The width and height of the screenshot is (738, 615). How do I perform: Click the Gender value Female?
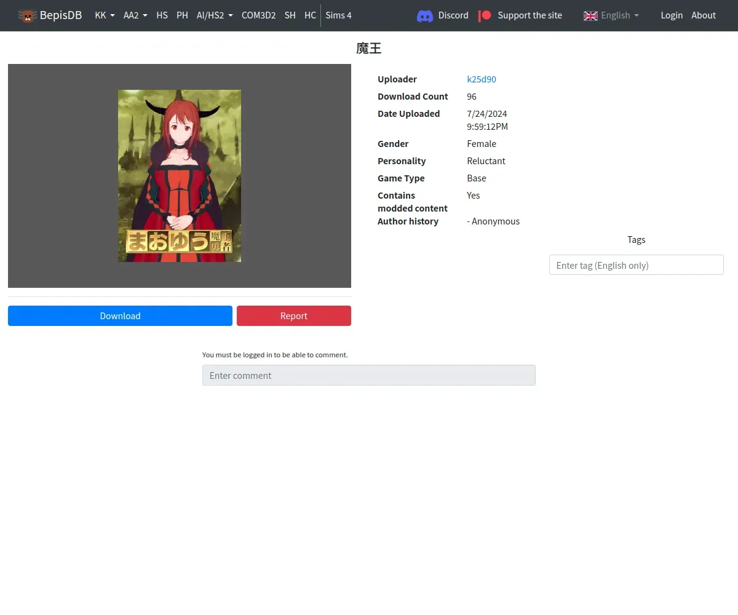(x=482, y=144)
